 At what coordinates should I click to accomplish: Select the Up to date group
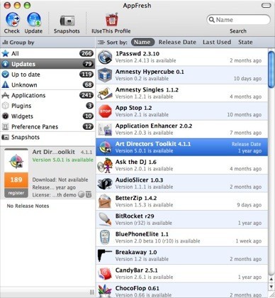click(x=47, y=74)
